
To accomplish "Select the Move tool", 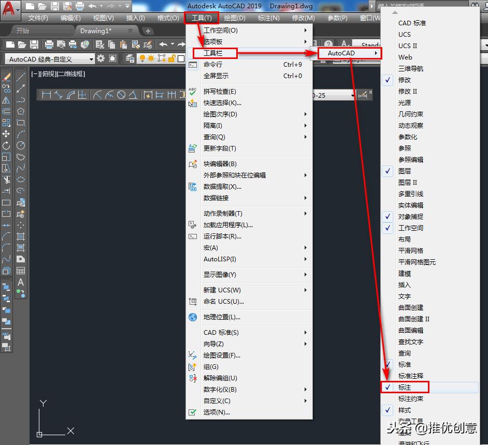I will coord(6,134).
